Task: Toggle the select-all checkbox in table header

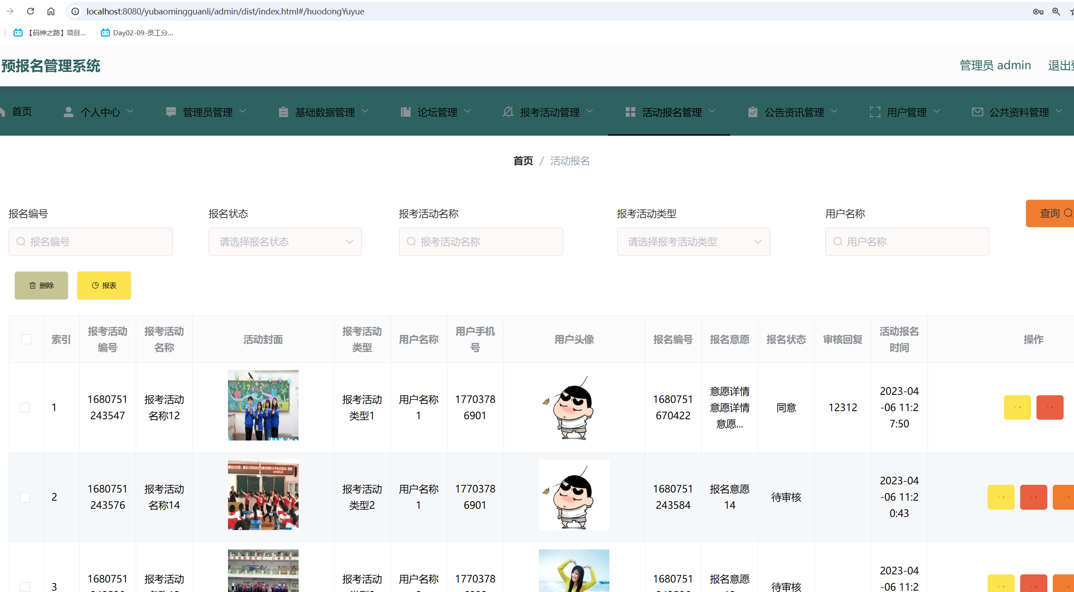Action: (x=26, y=339)
